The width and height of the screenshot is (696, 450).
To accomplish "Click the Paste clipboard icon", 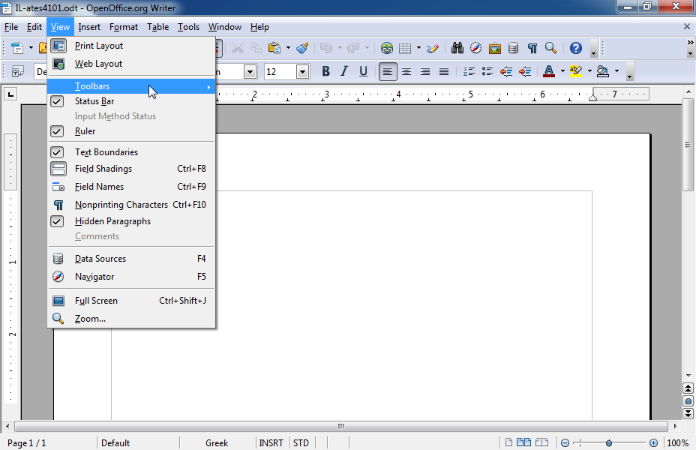I will tap(274, 48).
